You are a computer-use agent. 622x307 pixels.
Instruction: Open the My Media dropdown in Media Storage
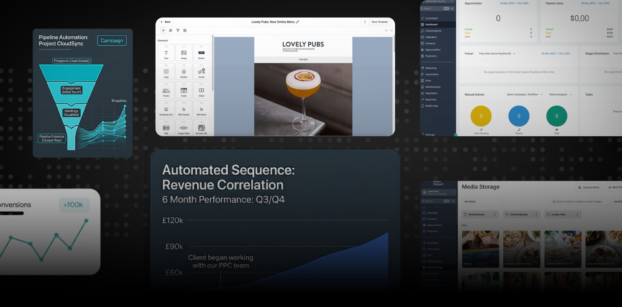tap(483, 201)
